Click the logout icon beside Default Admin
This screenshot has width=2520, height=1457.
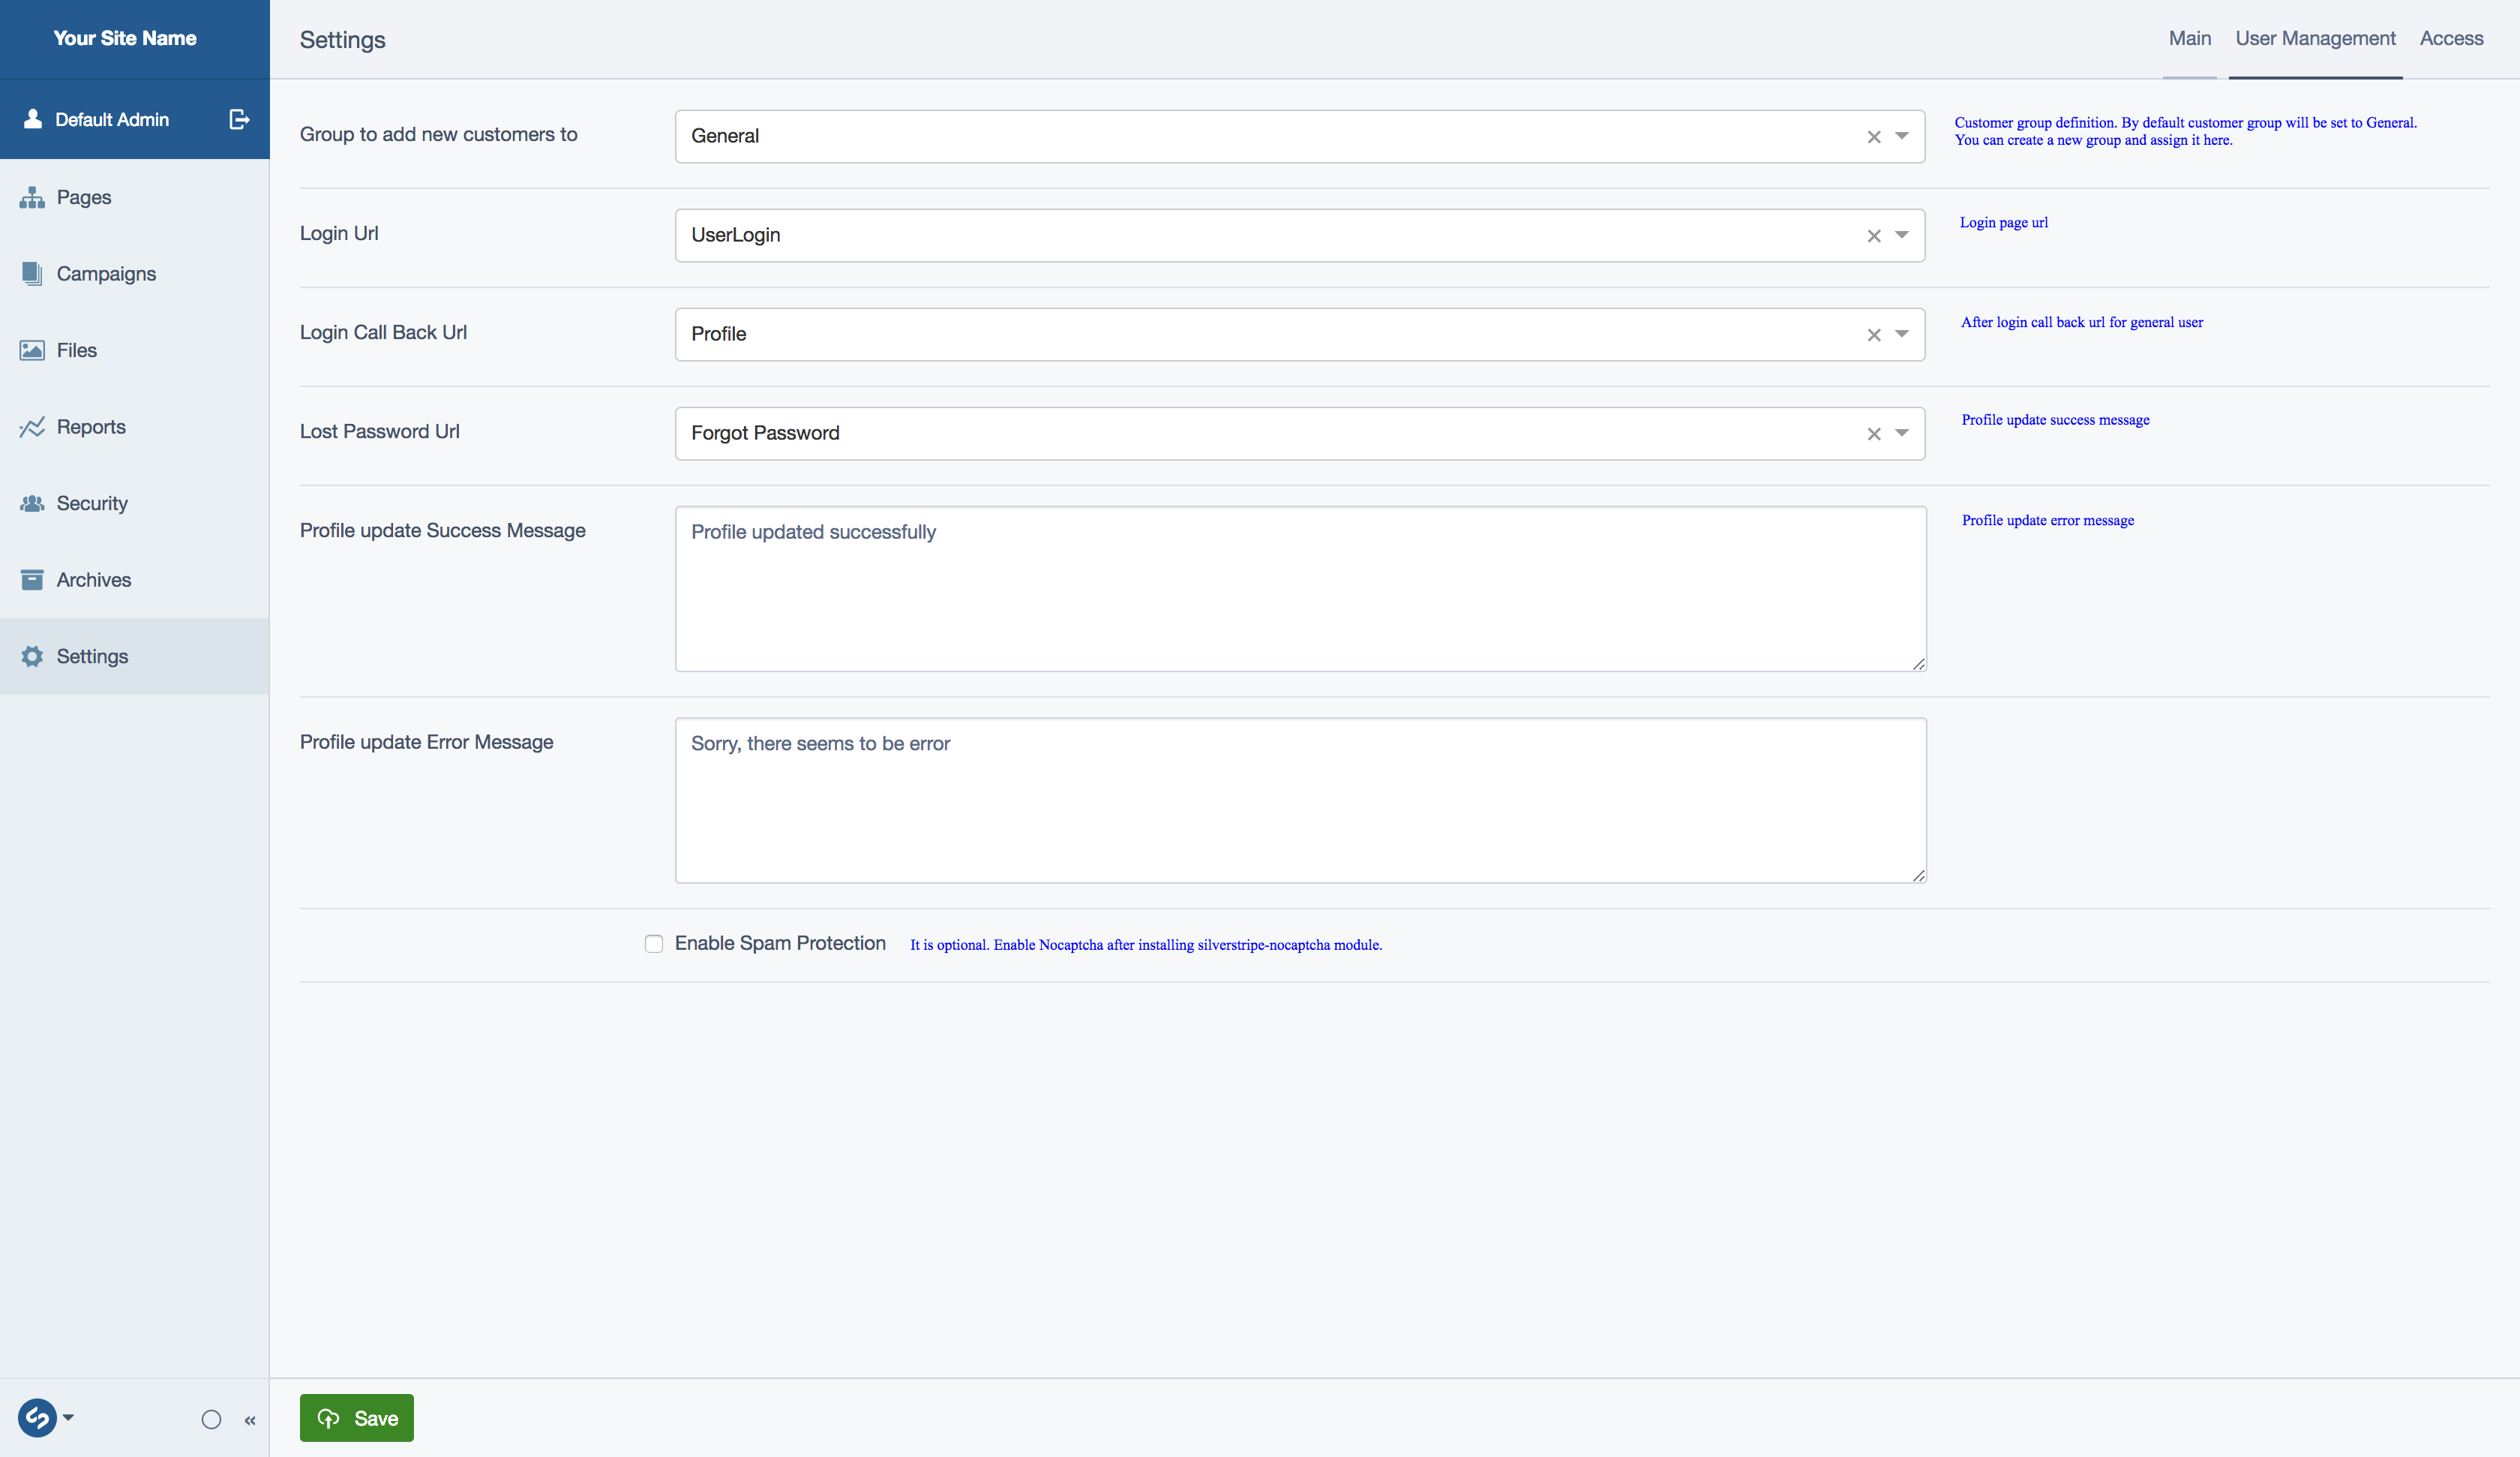239,119
